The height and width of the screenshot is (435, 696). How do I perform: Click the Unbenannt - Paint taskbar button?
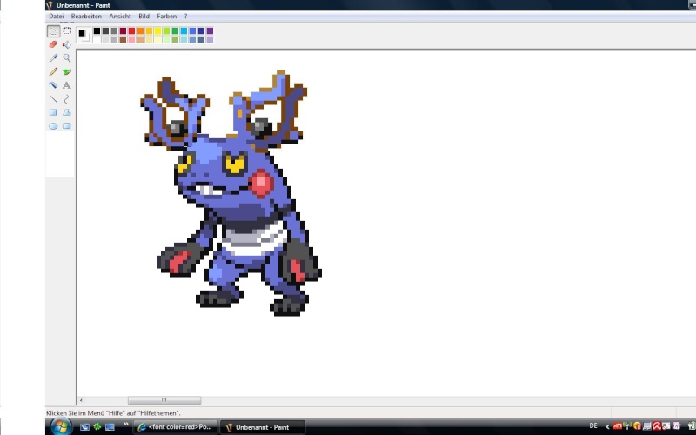pos(263,427)
